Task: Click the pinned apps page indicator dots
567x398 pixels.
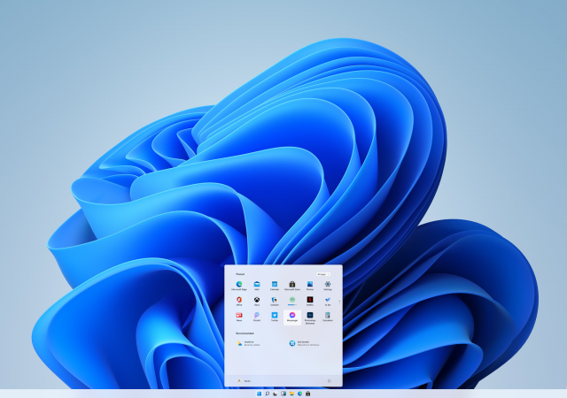Action: tap(339, 302)
